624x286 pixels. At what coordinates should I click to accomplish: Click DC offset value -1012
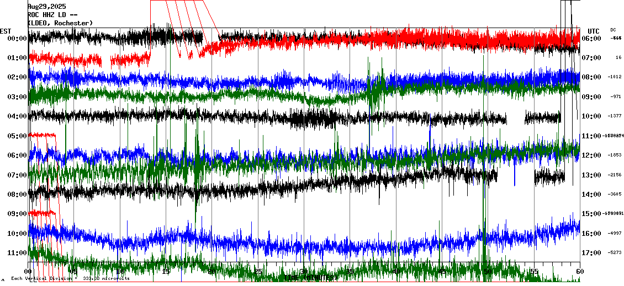[x=615, y=77]
